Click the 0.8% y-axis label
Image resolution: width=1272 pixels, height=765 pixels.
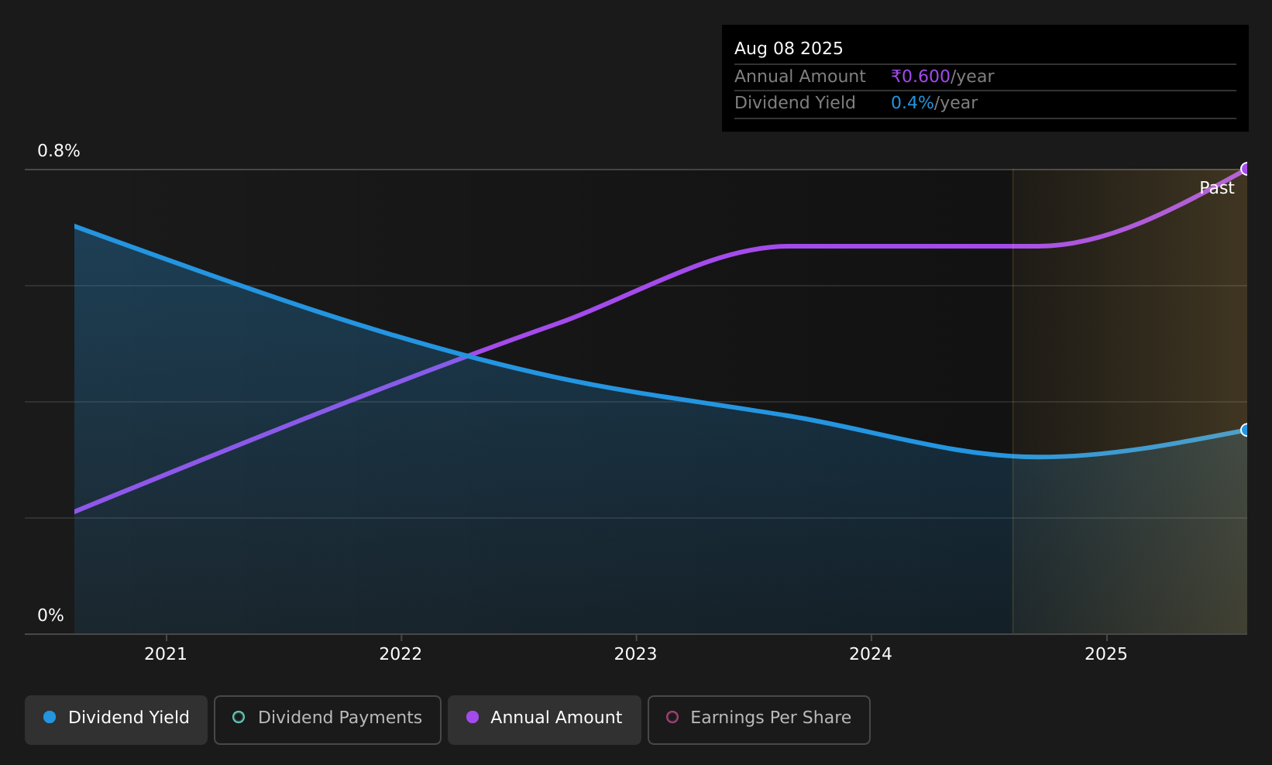coord(59,151)
